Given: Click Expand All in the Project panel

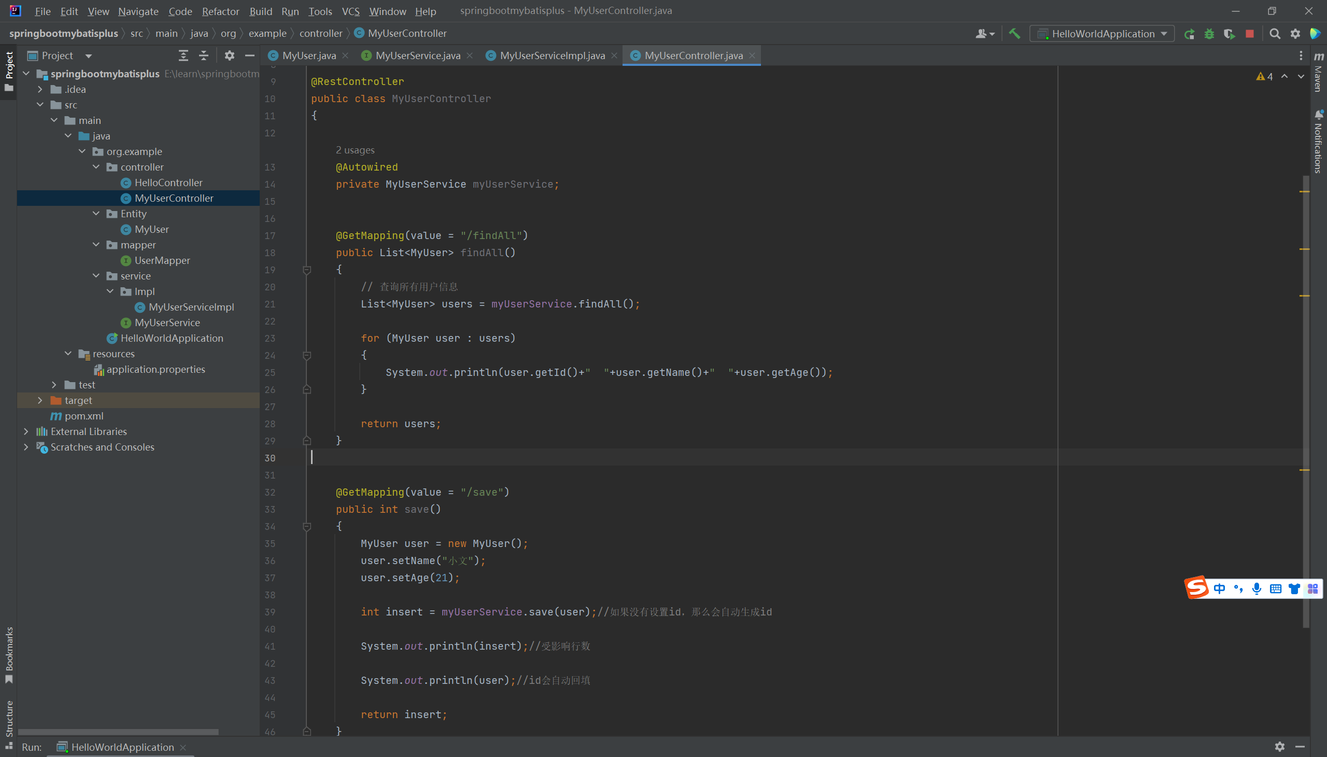Looking at the screenshot, I should 183,55.
